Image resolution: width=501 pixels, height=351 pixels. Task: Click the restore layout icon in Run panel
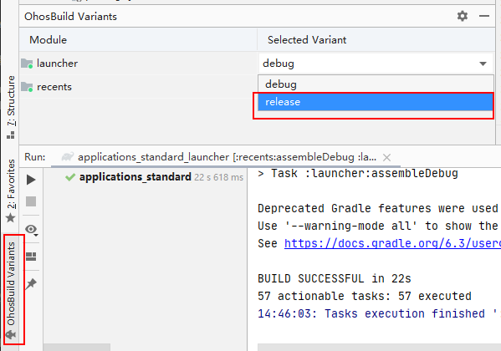click(x=31, y=257)
